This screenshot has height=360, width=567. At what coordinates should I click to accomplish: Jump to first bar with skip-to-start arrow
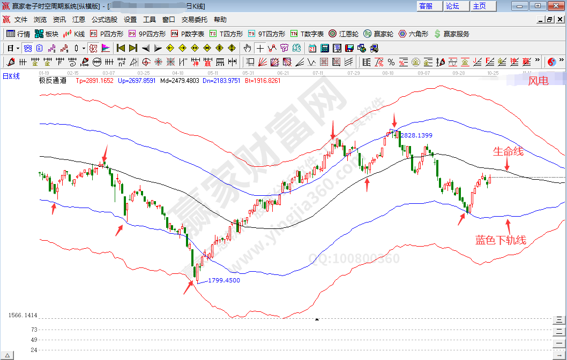pos(121,48)
